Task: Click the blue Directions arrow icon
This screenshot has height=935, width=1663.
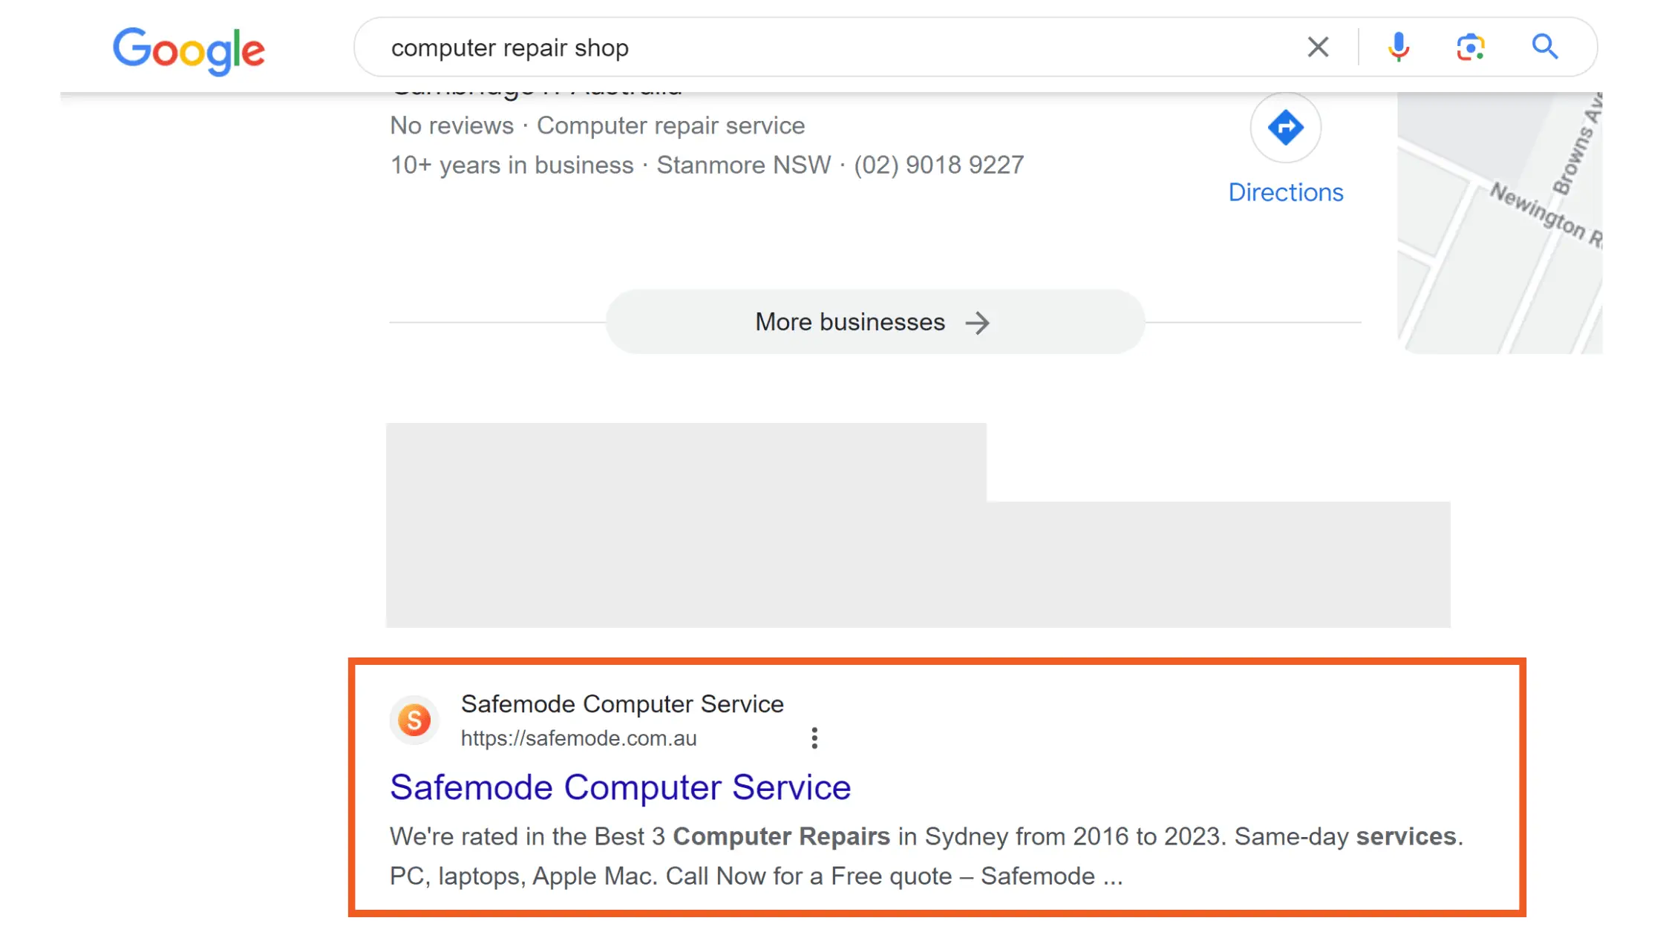Action: 1285,128
